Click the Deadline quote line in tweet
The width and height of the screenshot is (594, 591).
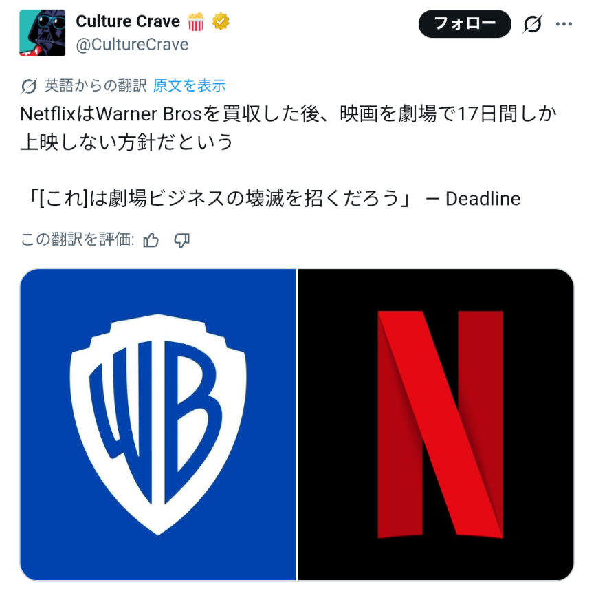pyautogui.click(x=271, y=199)
